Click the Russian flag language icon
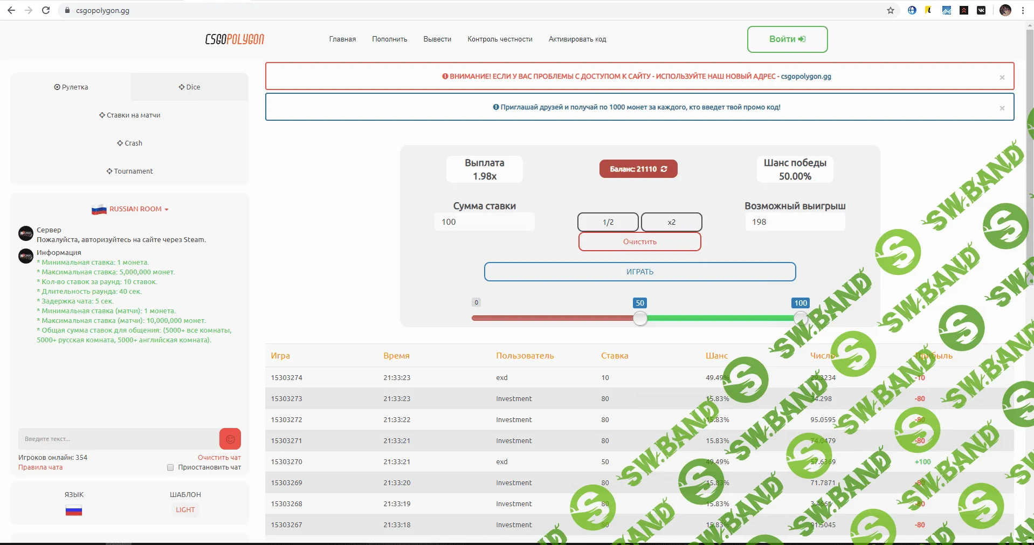The image size is (1034, 545). point(74,510)
